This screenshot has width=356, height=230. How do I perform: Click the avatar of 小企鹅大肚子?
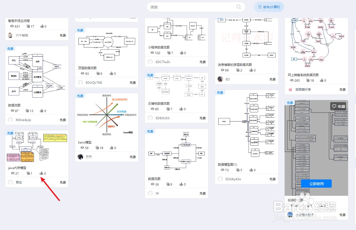pos(290,215)
